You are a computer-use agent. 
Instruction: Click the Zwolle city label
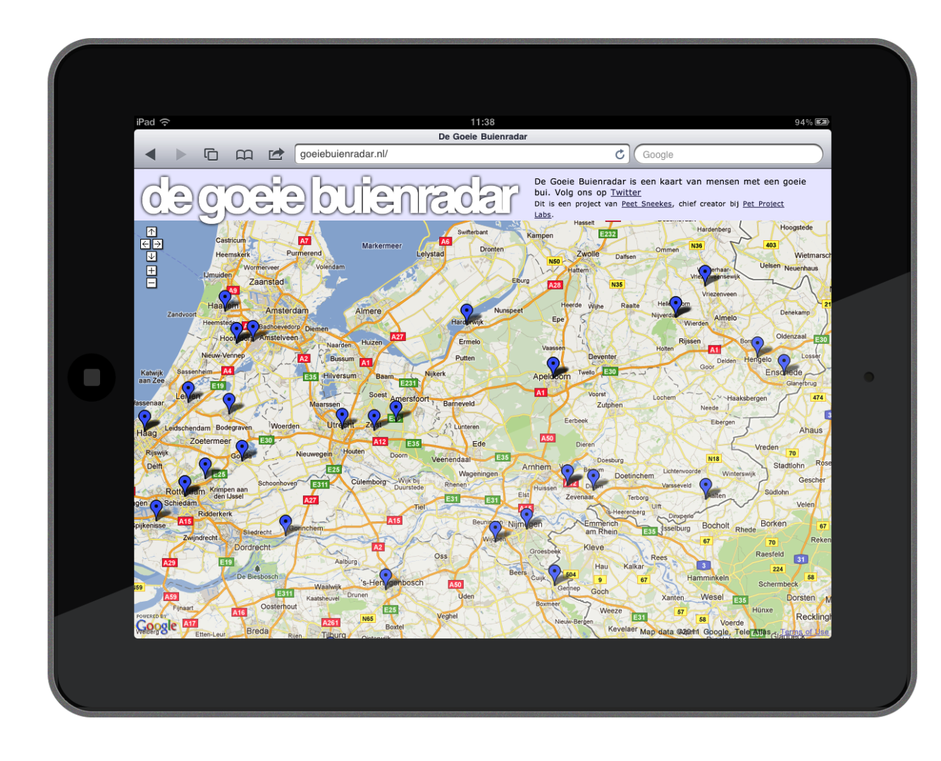588,254
